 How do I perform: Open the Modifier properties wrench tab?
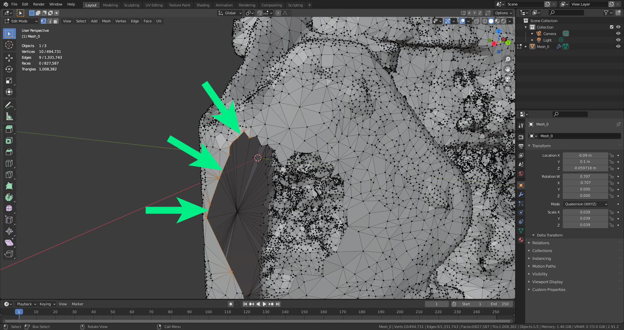(x=521, y=194)
